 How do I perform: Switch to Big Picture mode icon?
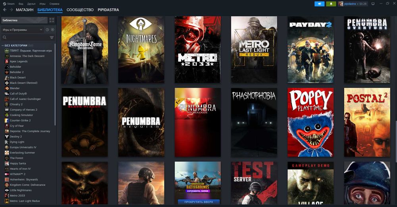373,4
